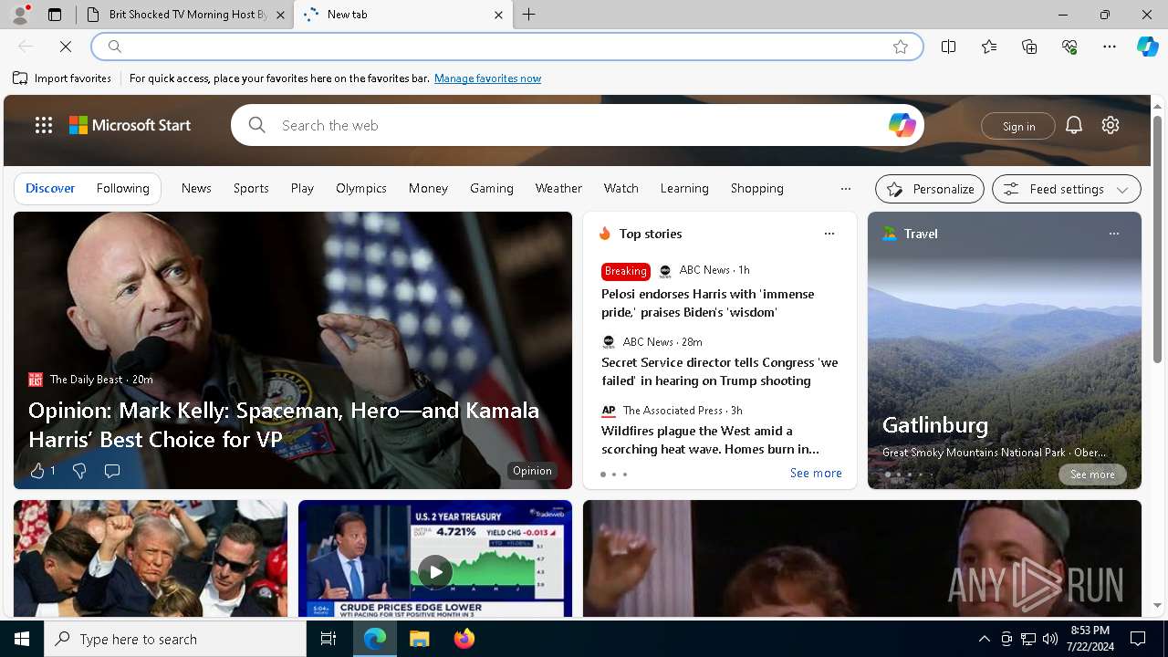Show hidden system tray icons
1168x657 pixels.
[x=984, y=639]
